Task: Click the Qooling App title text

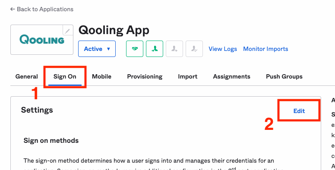Action: 114,30
